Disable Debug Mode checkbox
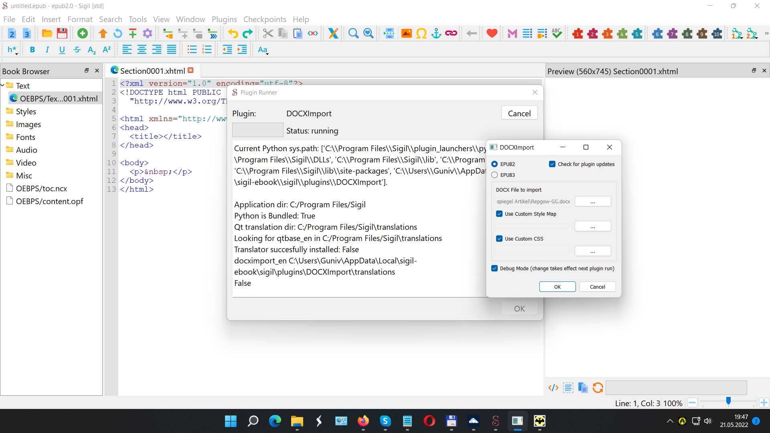 point(494,268)
